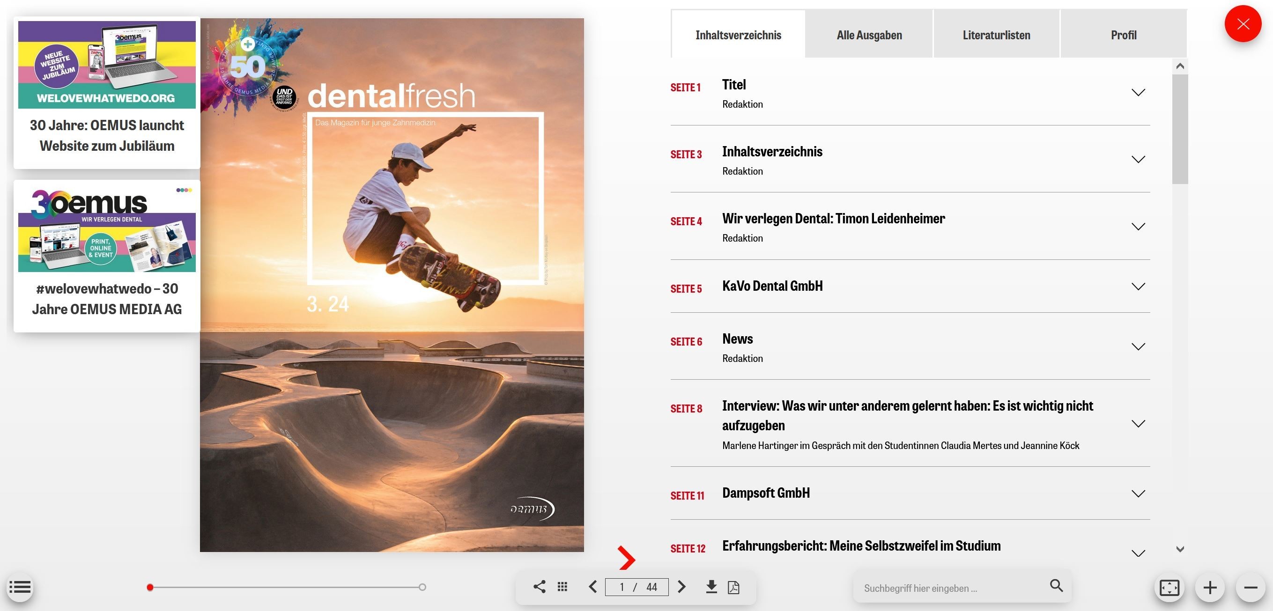The image size is (1273, 611).
Task: Open the KaVo Dental GmbH entry
Action: pos(772,286)
